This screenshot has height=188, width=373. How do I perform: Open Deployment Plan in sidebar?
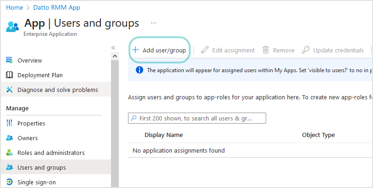(x=40, y=75)
